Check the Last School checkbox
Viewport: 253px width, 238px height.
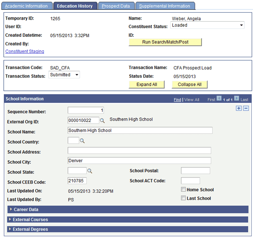183,198
